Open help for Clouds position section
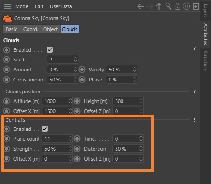The width and height of the screenshot is (211, 184). 194,92
